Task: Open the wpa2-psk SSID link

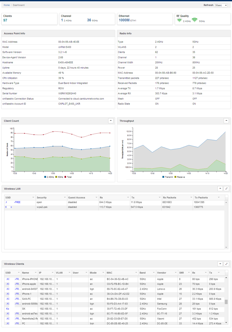Action: point(9,207)
